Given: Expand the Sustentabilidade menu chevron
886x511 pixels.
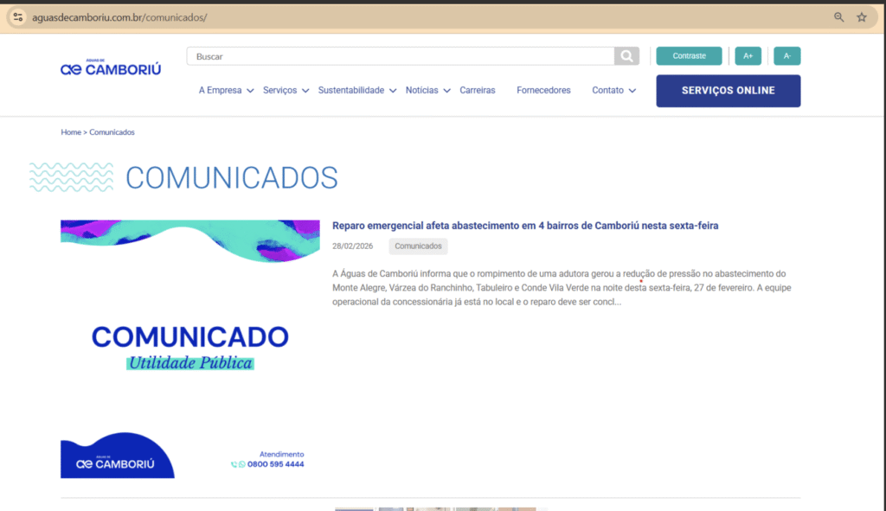Looking at the screenshot, I should (x=393, y=91).
